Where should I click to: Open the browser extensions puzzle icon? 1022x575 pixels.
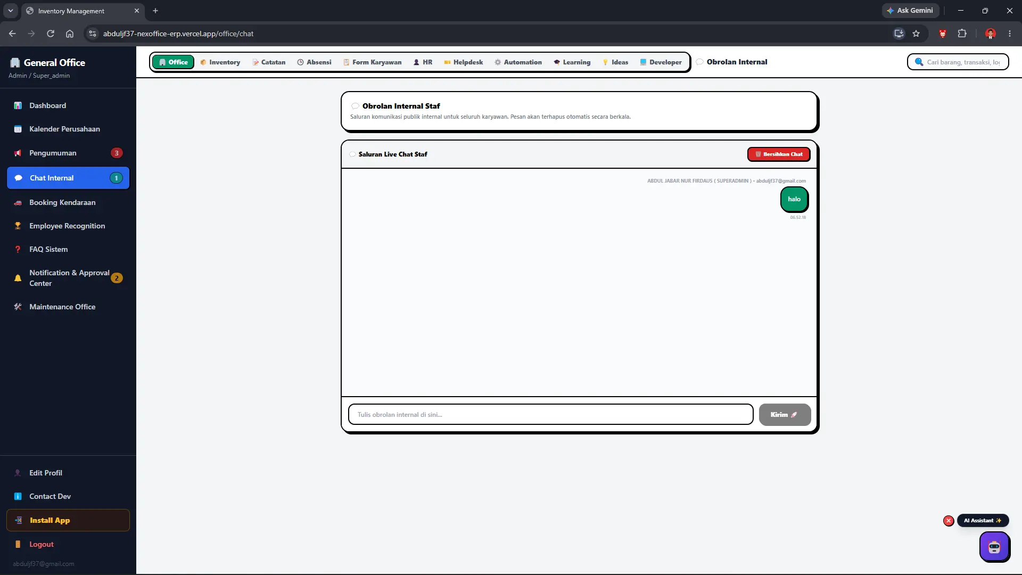pos(962,34)
